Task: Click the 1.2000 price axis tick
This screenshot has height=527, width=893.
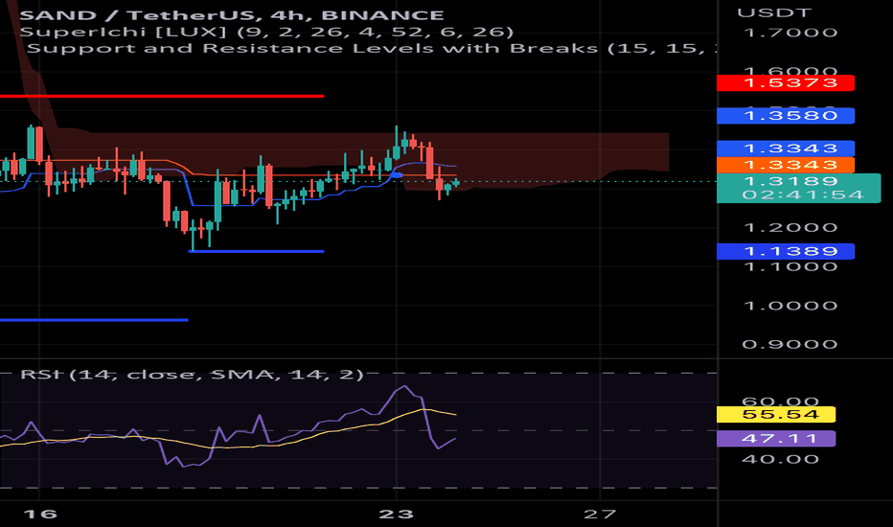Action: click(790, 227)
